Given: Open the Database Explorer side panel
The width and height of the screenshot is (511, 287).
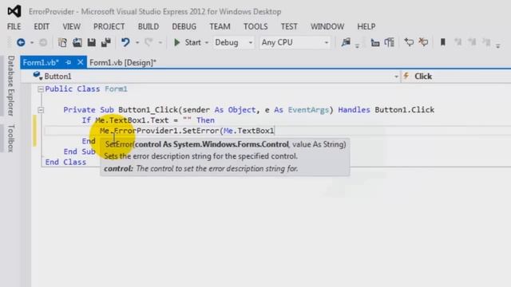Looking at the screenshot, I should click(x=11, y=86).
